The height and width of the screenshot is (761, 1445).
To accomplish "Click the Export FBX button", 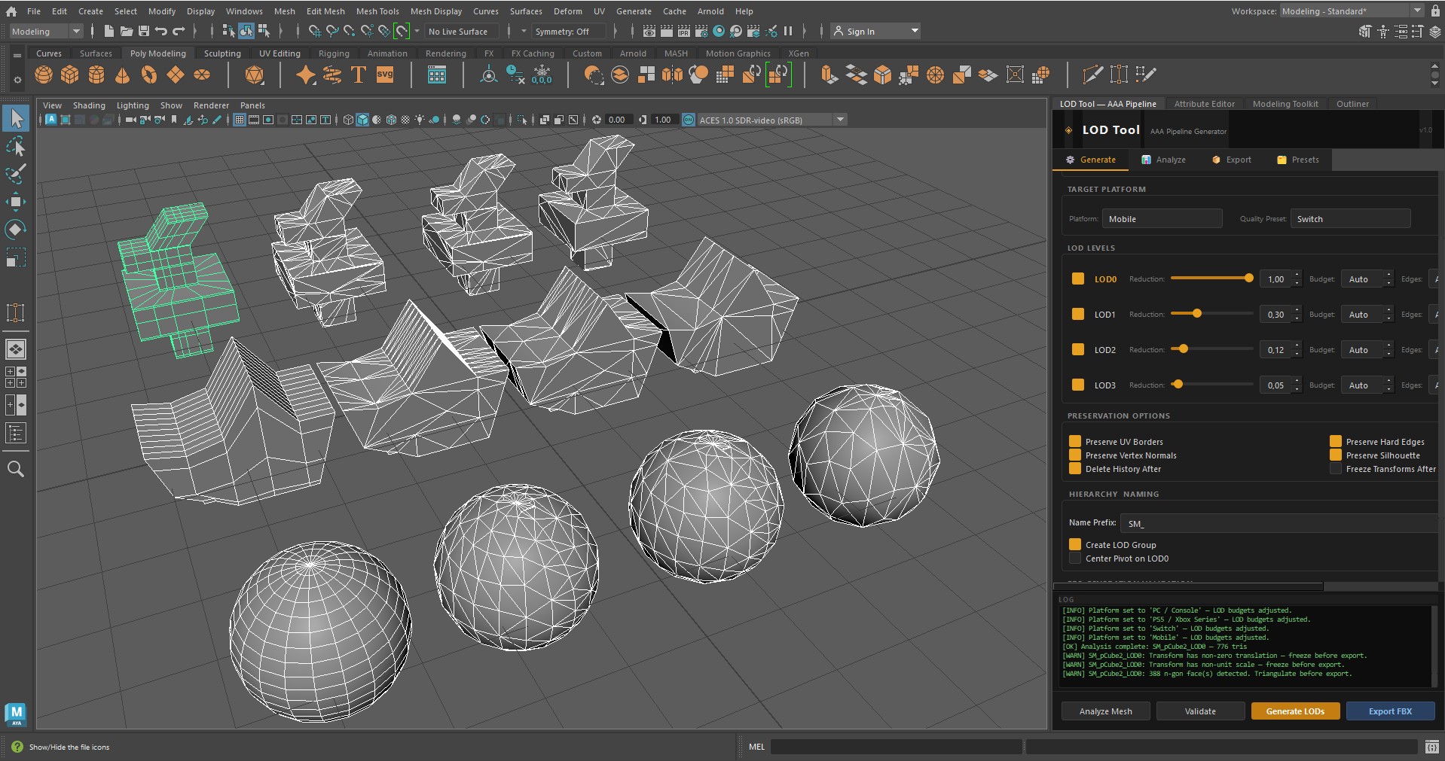I will (x=1390, y=711).
